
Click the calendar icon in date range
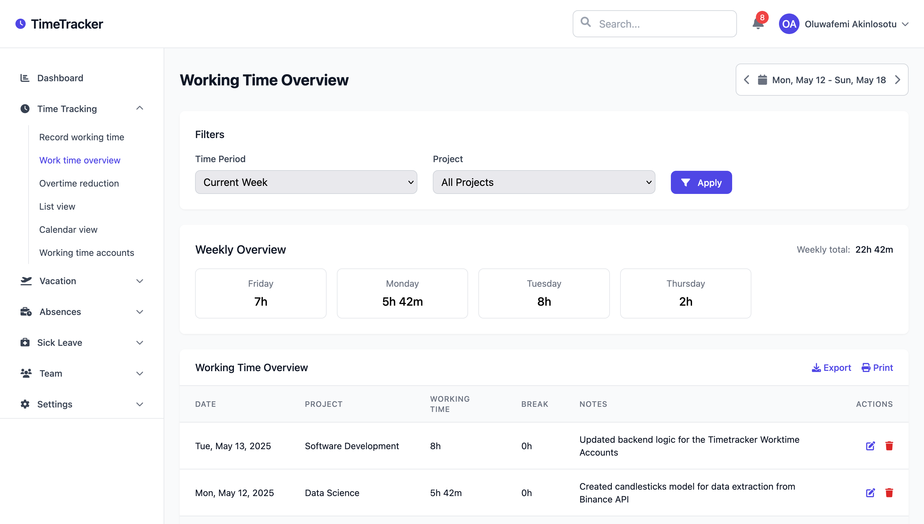tap(762, 80)
